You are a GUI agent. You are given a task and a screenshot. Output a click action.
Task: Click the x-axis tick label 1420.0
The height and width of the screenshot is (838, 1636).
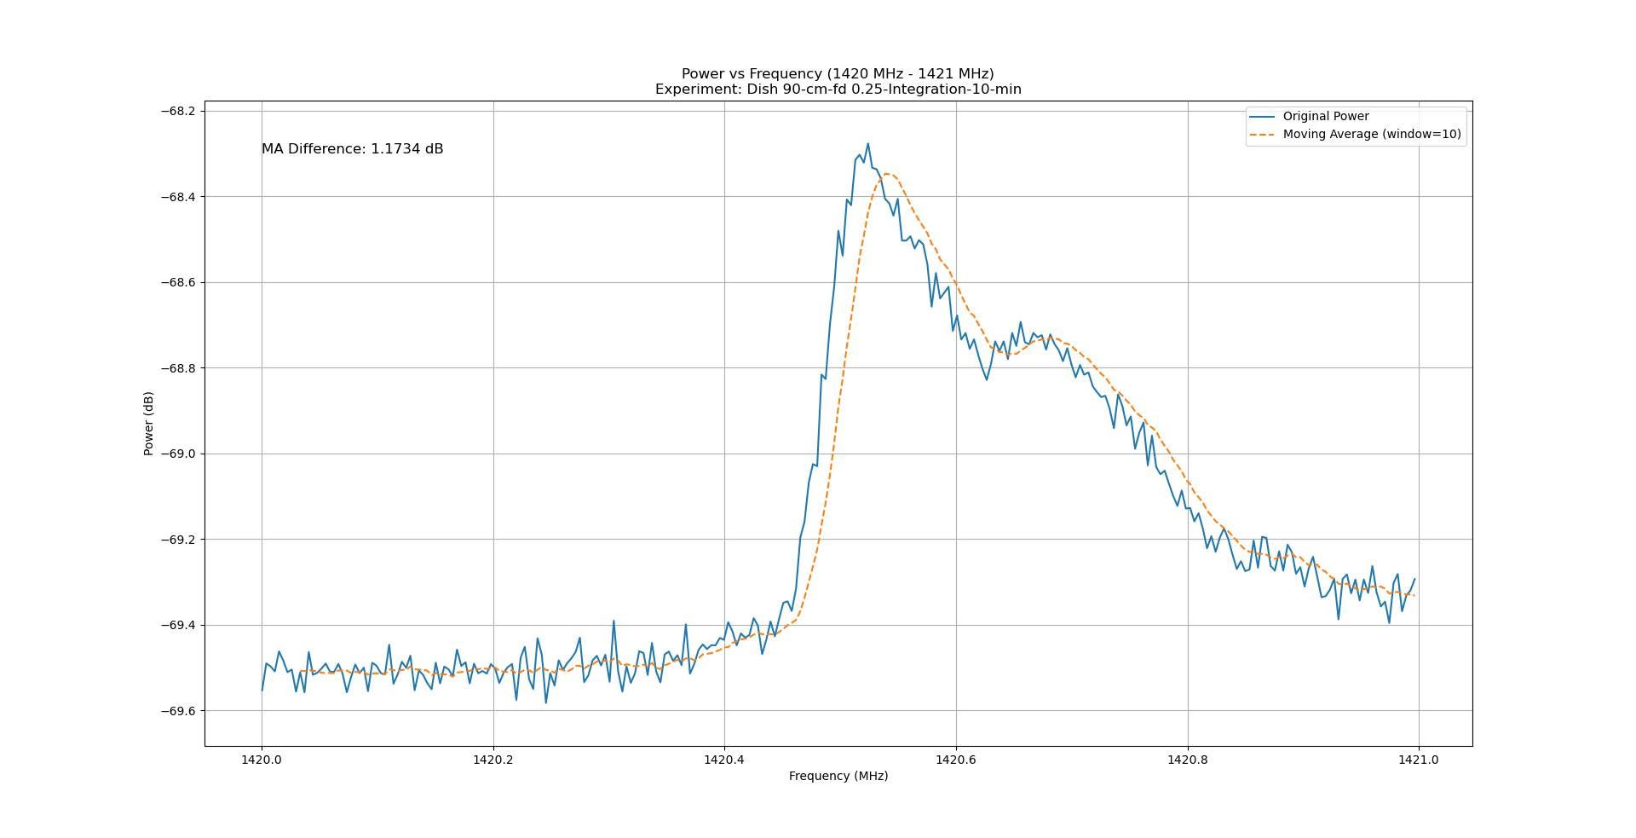coord(262,760)
